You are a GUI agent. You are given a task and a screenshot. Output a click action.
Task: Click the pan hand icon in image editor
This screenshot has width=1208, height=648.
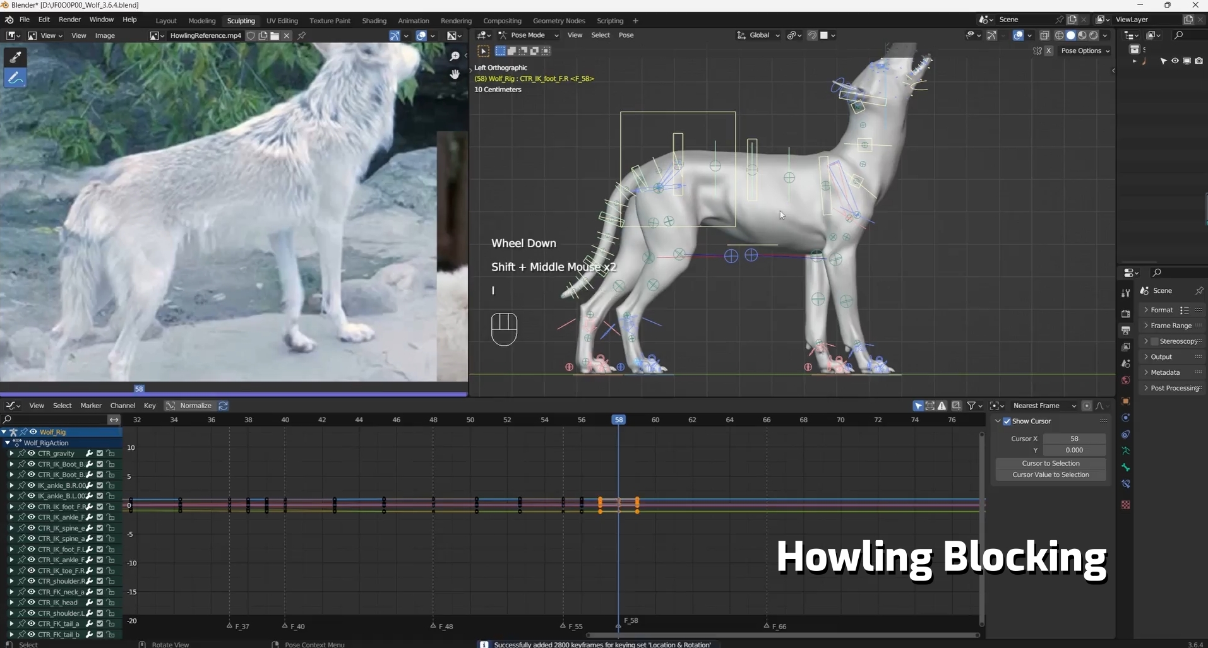[455, 74]
